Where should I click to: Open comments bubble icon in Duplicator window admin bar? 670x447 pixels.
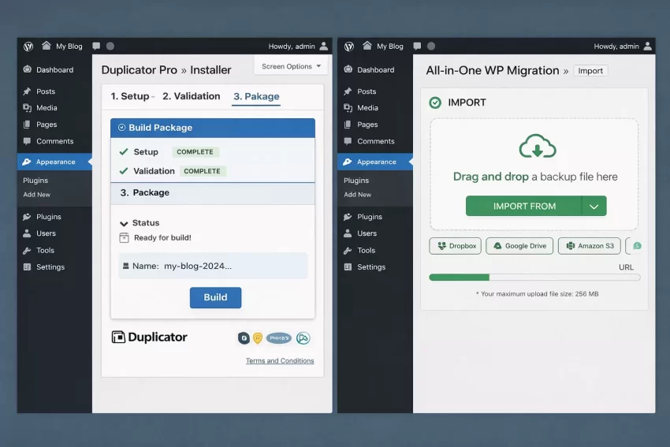[x=96, y=46]
